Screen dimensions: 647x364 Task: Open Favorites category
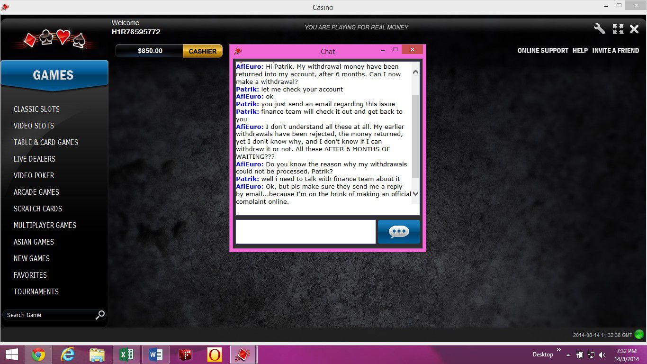click(30, 275)
